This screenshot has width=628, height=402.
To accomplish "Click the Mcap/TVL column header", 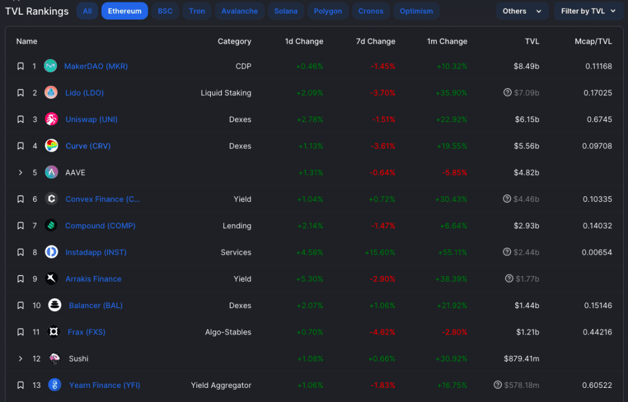I will pos(593,41).
